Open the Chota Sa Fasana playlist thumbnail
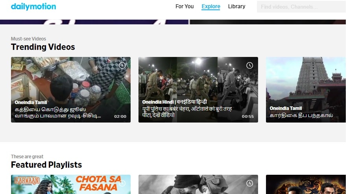360x194 pixels. [x=71, y=185]
